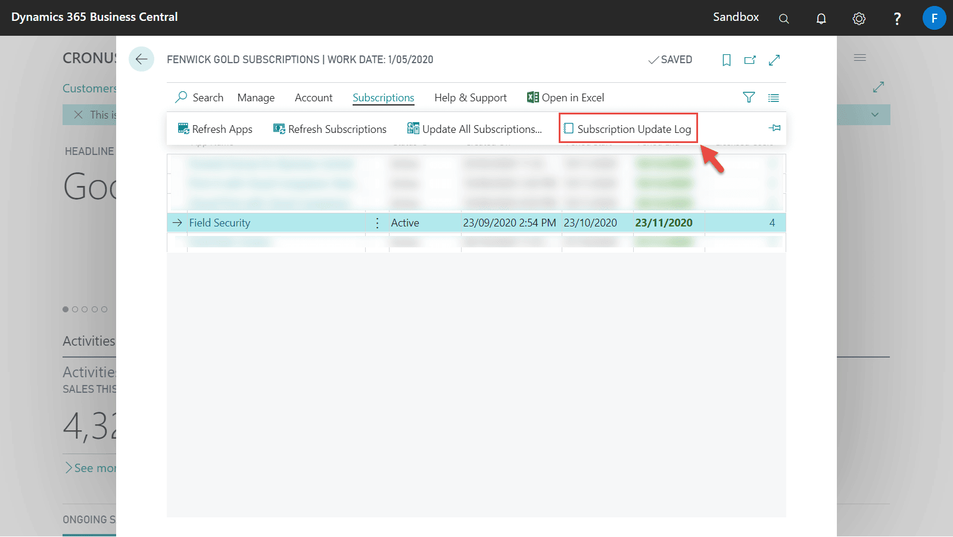
Task: Switch to the Subscriptions tab
Action: point(383,98)
